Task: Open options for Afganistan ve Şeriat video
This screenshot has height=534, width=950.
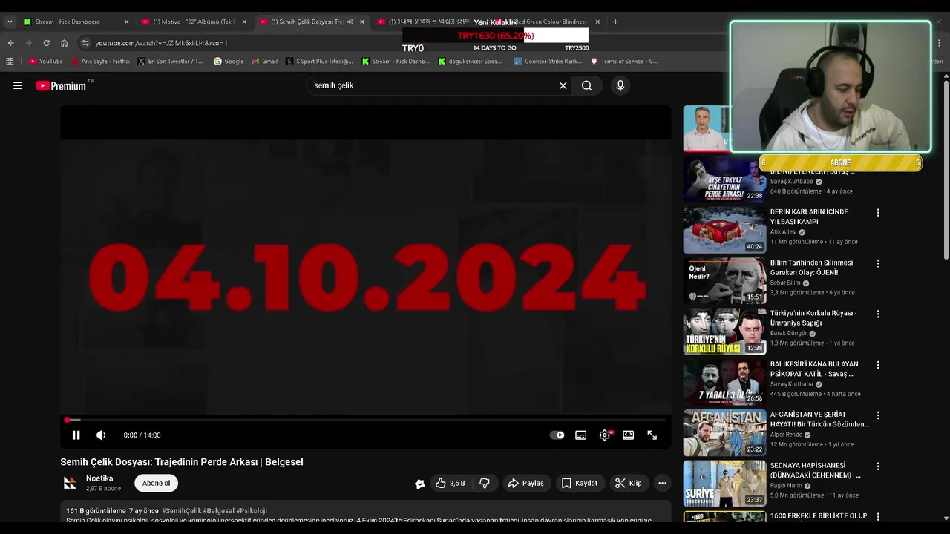Action: tap(878, 415)
